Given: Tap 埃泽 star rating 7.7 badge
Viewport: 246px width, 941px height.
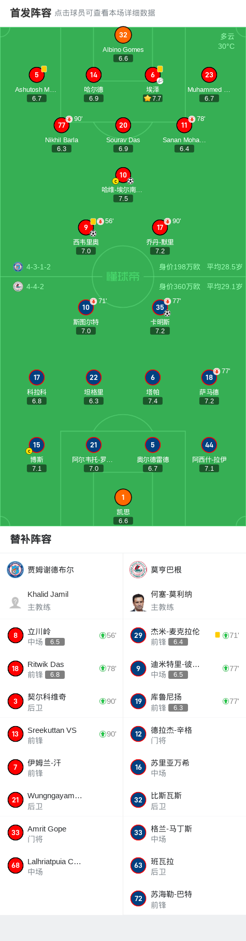Looking at the screenshot, I should pyautogui.click(x=153, y=98).
